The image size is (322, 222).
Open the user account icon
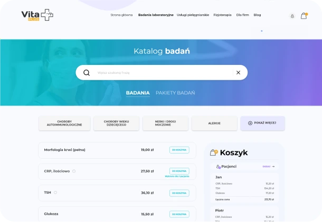pos(292,16)
